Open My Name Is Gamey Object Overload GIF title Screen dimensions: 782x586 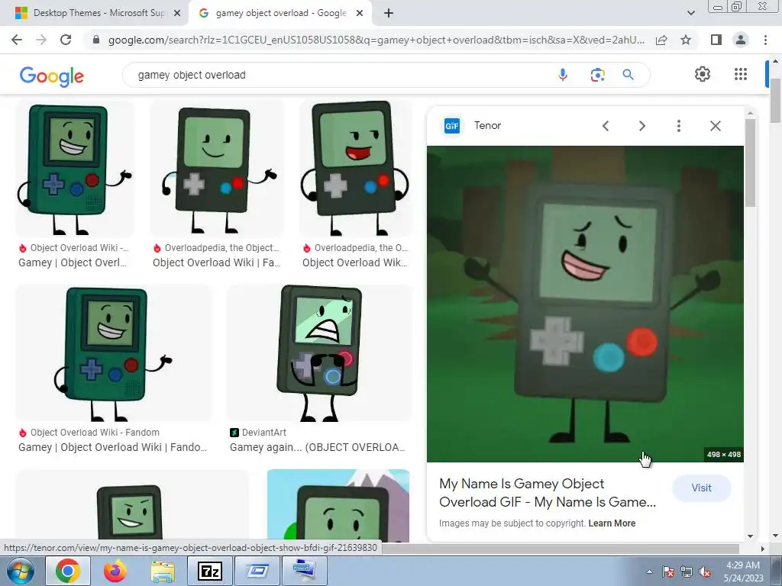point(547,493)
